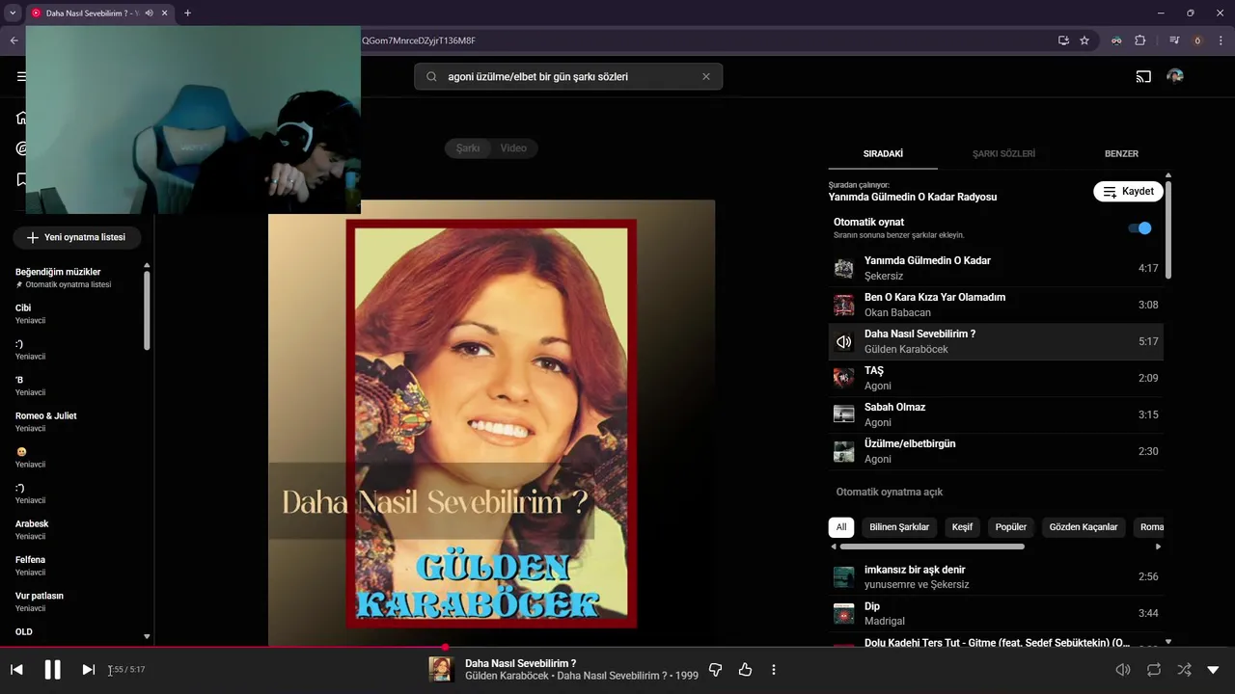
Task: Clear the search box with X
Action: (705, 76)
